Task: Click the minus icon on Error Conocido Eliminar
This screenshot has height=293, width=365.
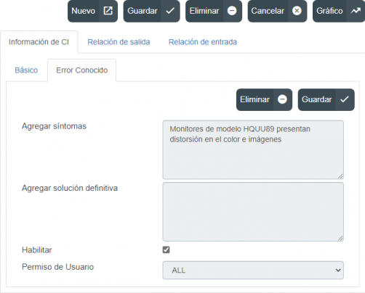Action: tap(282, 99)
